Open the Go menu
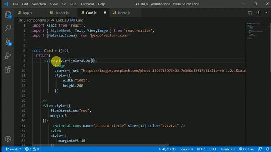 pyautogui.click(x=64, y=4)
